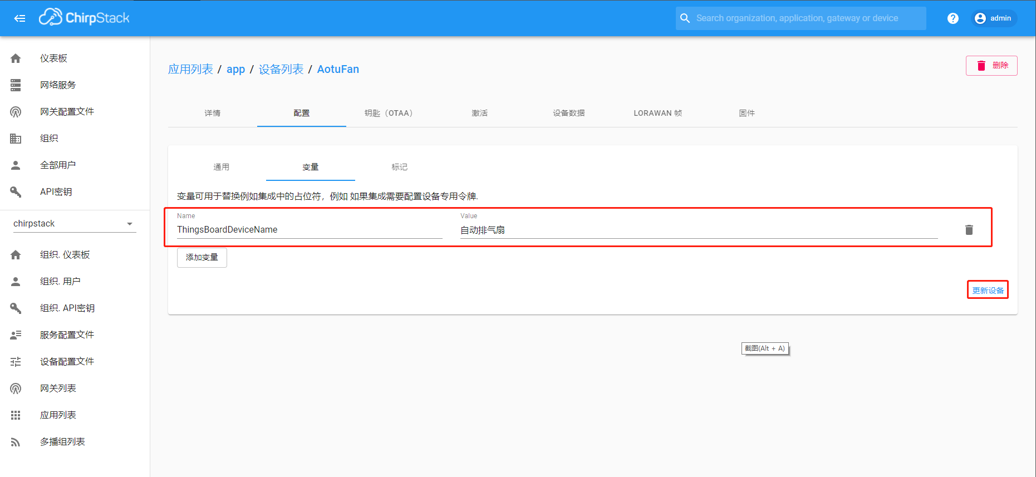Click the search magnifier icon
1036x477 pixels.
(685, 18)
